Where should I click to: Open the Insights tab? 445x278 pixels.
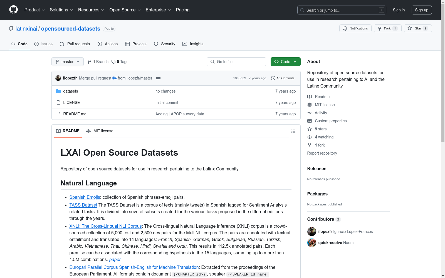[193, 44]
